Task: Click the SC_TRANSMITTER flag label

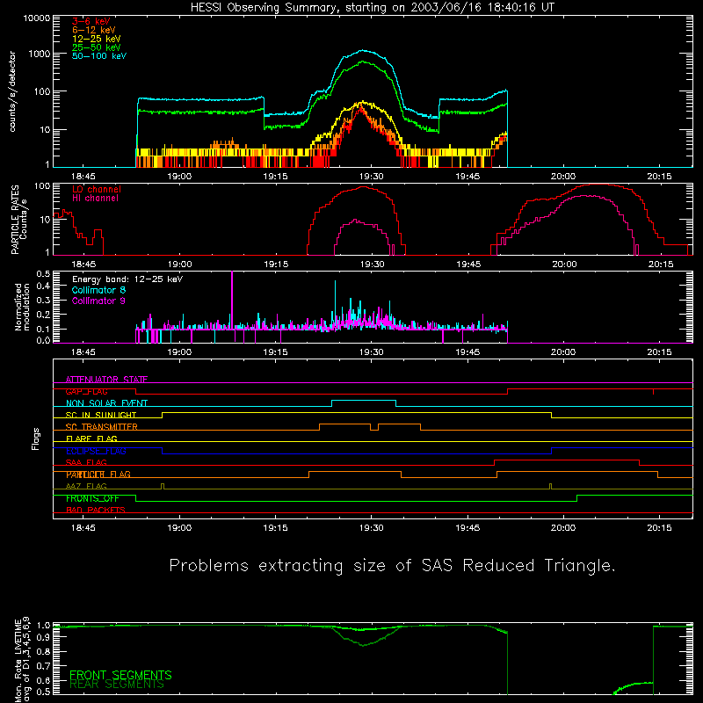Action: pos(101,427)
